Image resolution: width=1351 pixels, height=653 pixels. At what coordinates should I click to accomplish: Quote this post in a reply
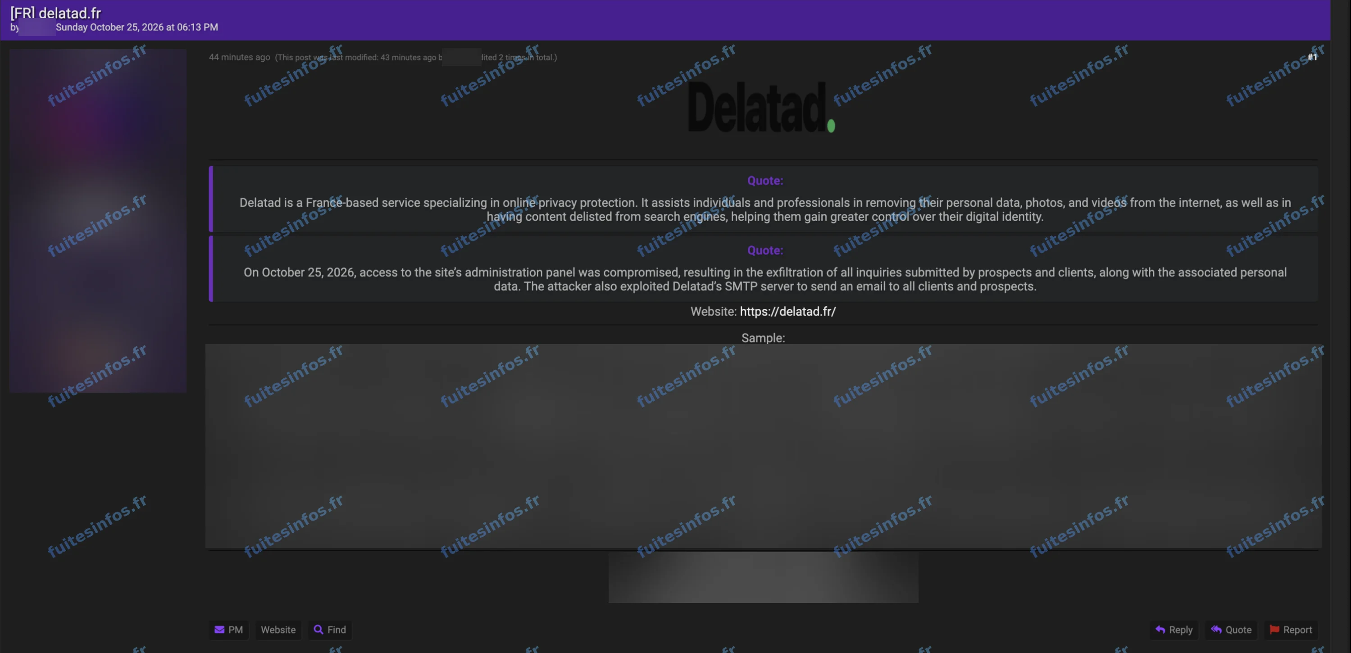1231,630
